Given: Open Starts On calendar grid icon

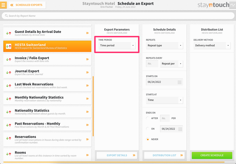Looking at the screenshot, I should (x=179, y=82).
